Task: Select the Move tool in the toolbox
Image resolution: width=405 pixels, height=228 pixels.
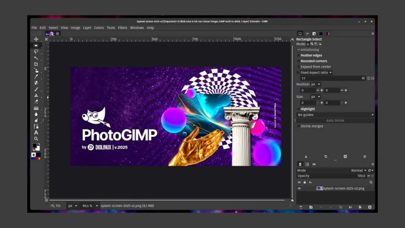Action: pos(36,39)
